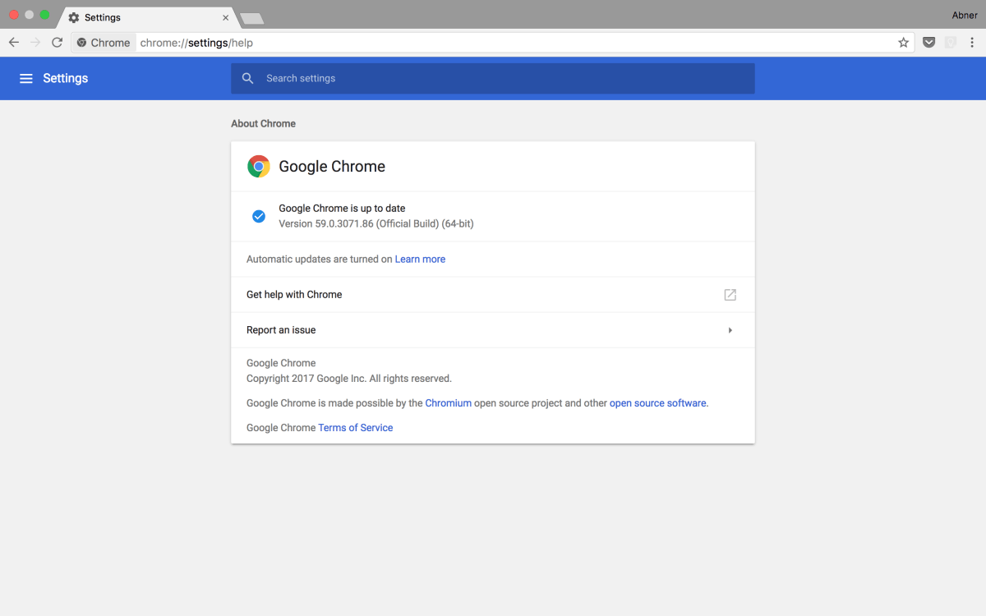Screen dimensions: 986x616
Task: View Google Chrome Terms of Service
Action: (355, 427)
